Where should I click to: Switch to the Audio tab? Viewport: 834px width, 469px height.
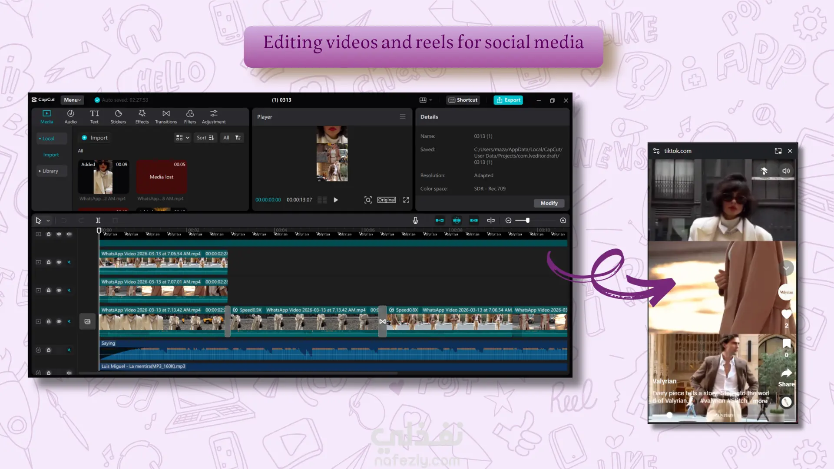[x=70, y=116]
